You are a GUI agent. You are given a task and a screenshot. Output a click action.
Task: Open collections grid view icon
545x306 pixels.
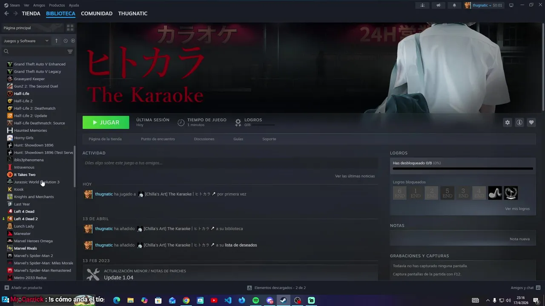[70, 28]
